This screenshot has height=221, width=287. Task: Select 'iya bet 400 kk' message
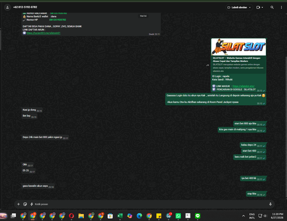[x=253, y=179]
